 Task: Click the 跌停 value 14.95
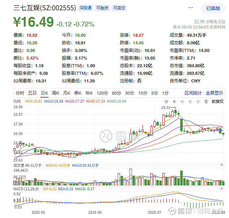click(x=138, y=43)
